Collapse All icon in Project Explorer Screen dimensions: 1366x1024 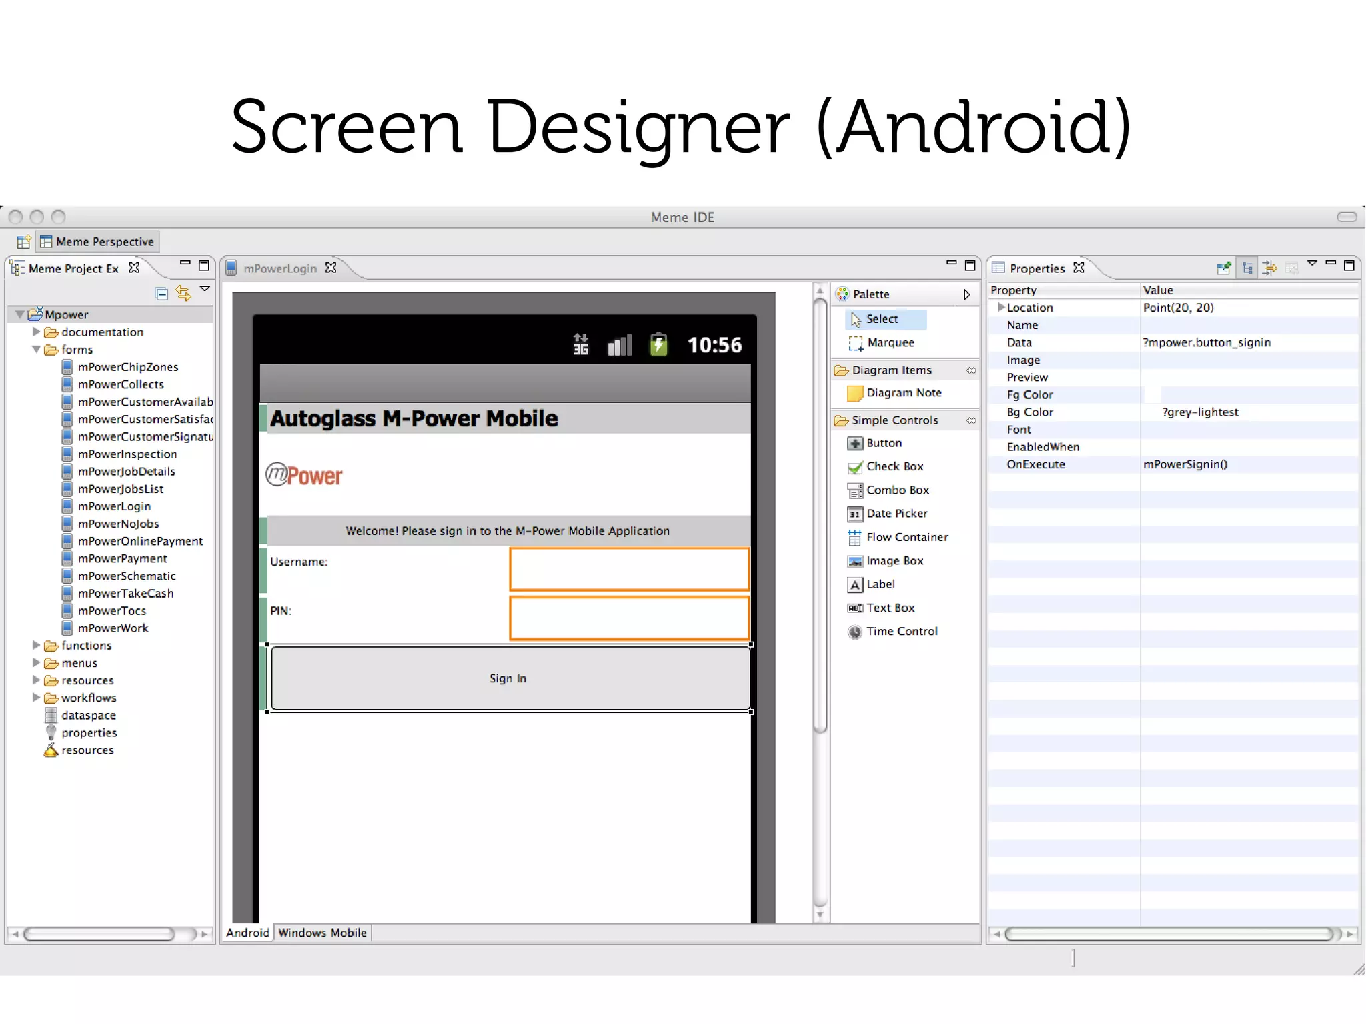pos(161,293)
